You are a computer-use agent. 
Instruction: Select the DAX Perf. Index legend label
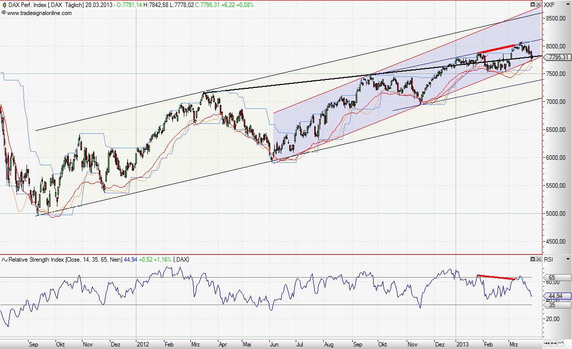(30, 5)
